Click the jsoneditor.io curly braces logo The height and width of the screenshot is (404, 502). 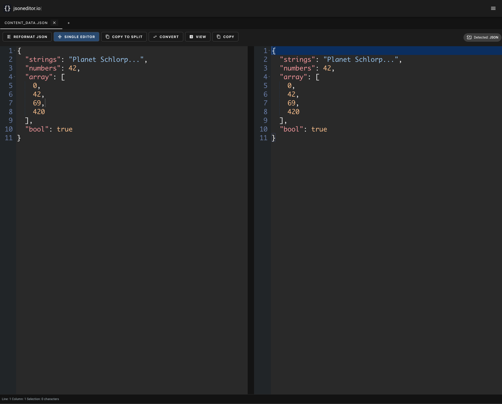tap(7, 8)
